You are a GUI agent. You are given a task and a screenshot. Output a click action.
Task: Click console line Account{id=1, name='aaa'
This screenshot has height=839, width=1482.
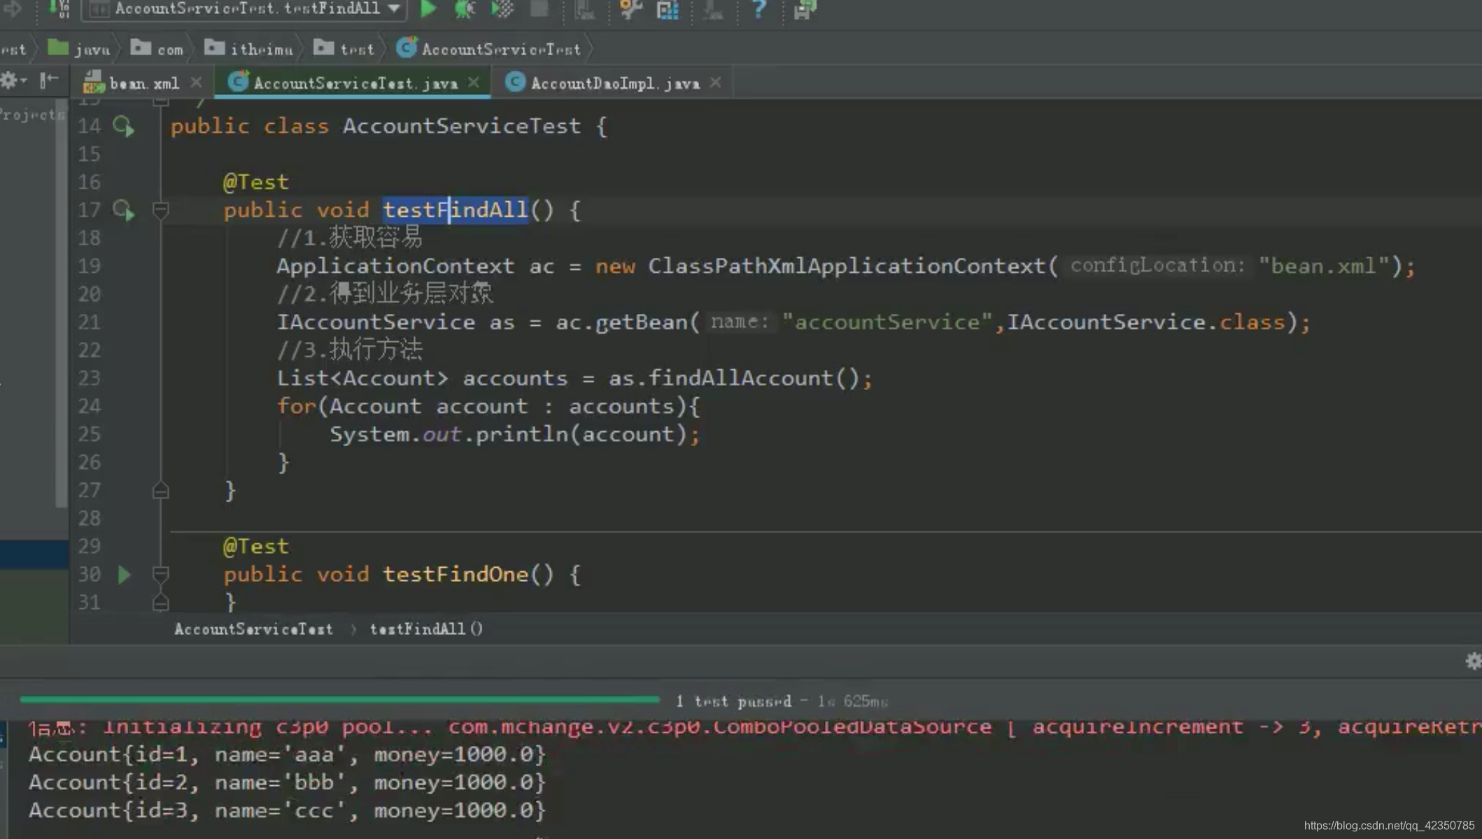287,754
